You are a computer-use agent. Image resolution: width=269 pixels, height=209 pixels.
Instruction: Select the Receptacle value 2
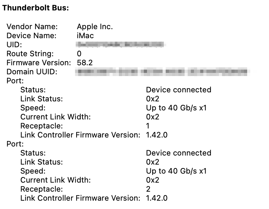coord(148,189)
